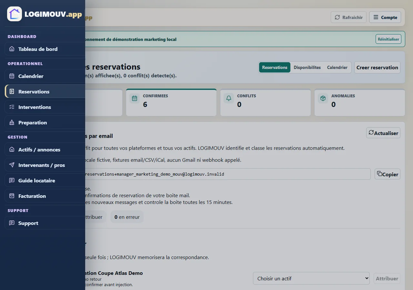Click the Actualiser button
The width and height of the screenshot is (413, 290).
(383, 133)
